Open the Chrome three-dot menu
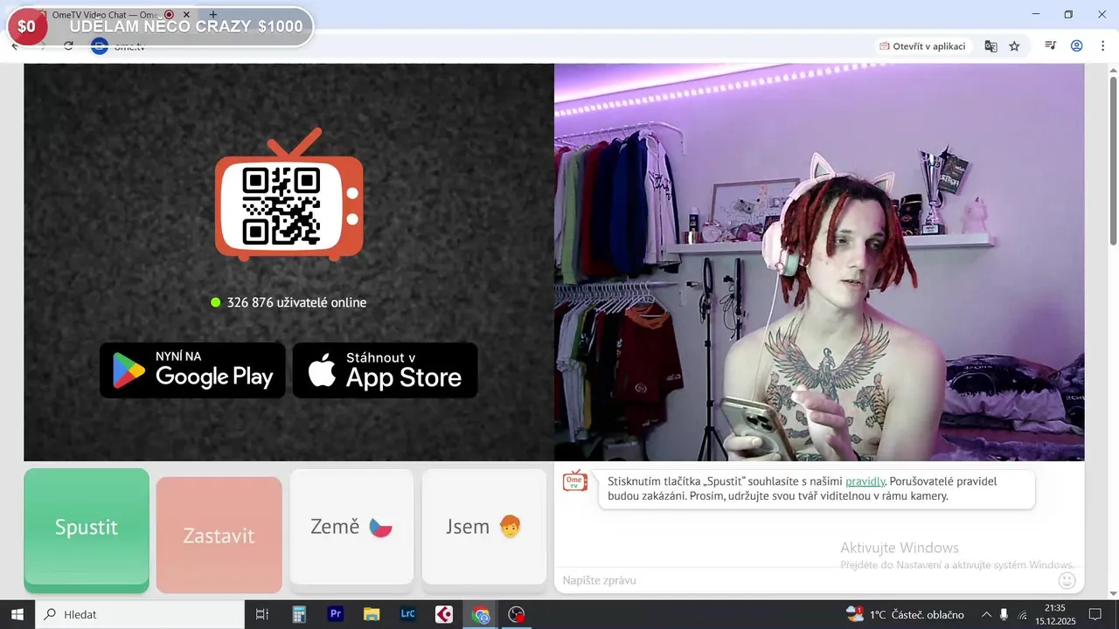The width and height of the screenshot is (1119, 629). pos(1102,45)
